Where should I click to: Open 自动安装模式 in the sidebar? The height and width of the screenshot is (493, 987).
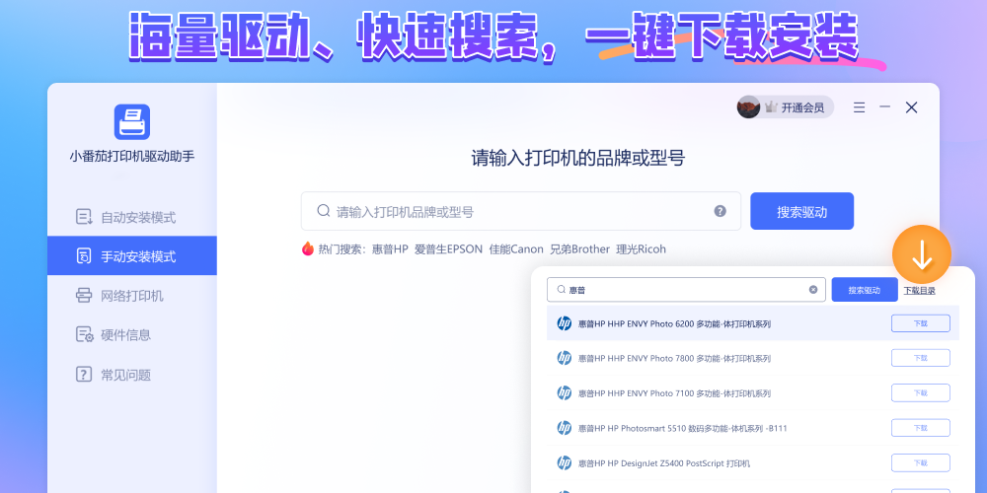[132, 218]
